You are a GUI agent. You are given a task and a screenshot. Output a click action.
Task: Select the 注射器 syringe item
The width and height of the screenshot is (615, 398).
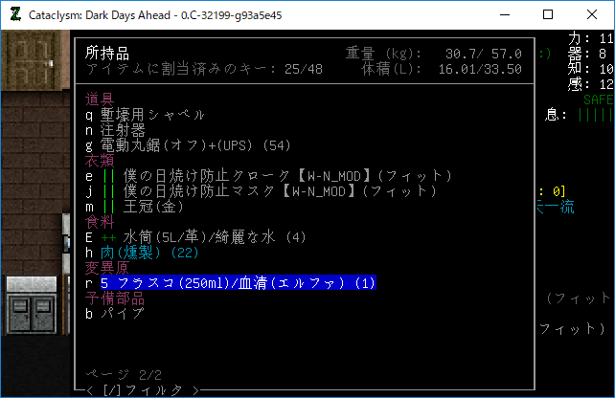[120, 129]
